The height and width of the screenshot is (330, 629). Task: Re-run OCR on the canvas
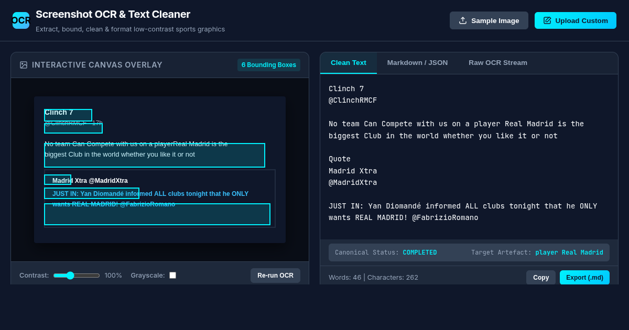tap(275, 276)
